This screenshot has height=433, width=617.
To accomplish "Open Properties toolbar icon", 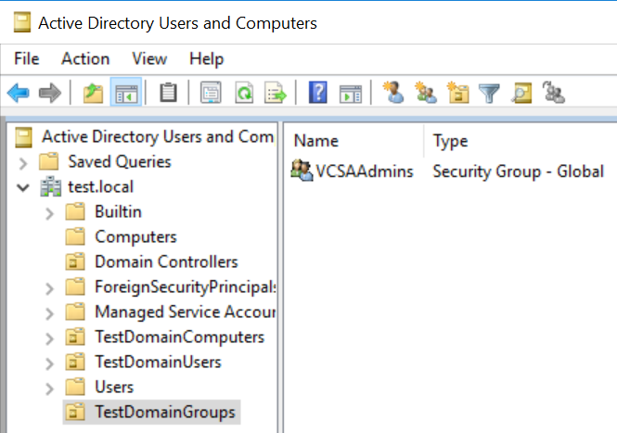I will point(211,93).
